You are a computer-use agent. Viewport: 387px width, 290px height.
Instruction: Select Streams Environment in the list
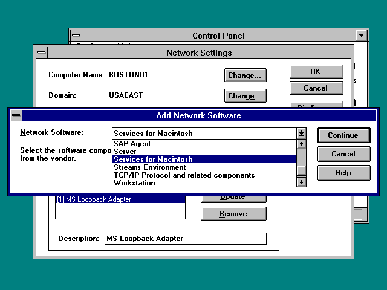coord(204,167)
